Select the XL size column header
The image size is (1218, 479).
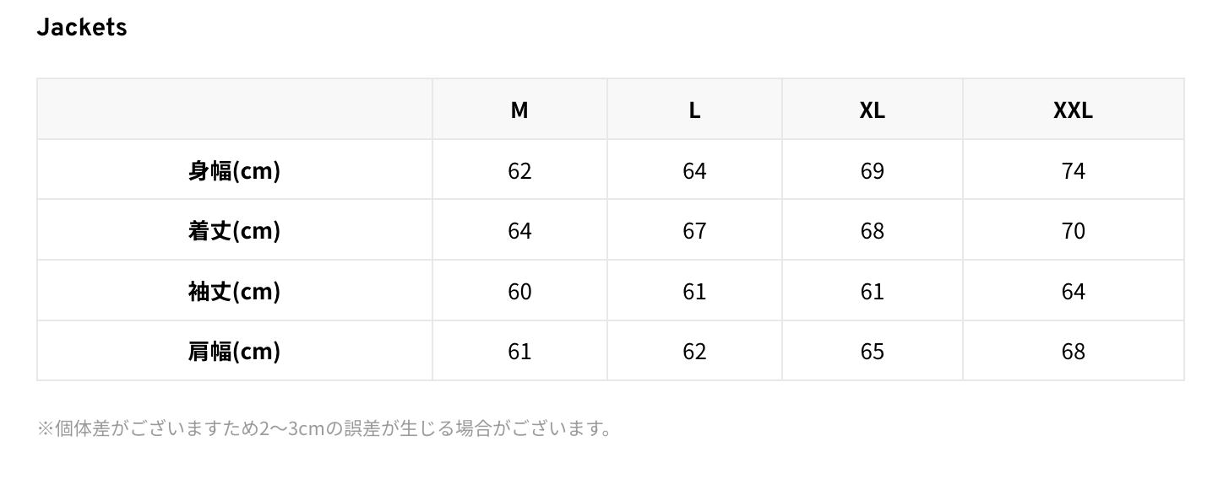pyautogui.click(x=872, y=110)
